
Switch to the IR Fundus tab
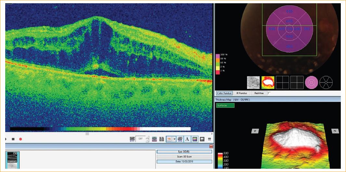point(241,93)
